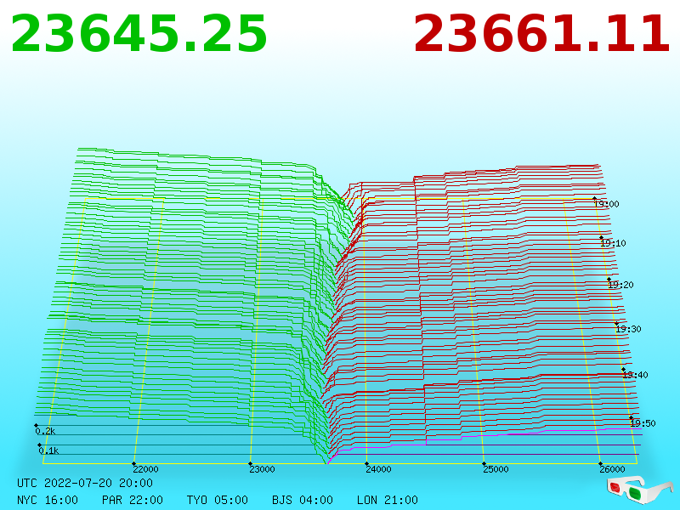Select the 19:00 time axis label
Viewport: 680px width, 510px height.
(x=607, y=204)
